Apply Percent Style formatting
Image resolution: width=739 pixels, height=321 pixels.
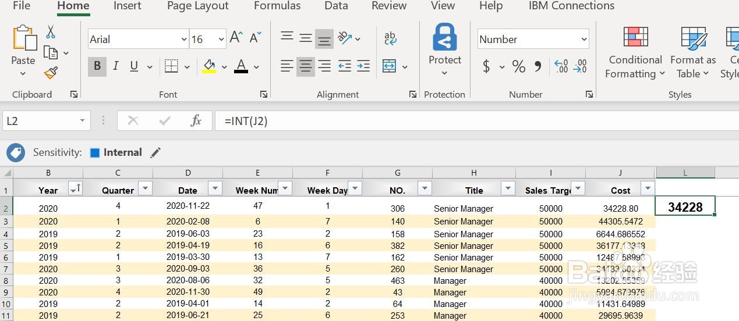pyautogui.click(x=518, y=66)
